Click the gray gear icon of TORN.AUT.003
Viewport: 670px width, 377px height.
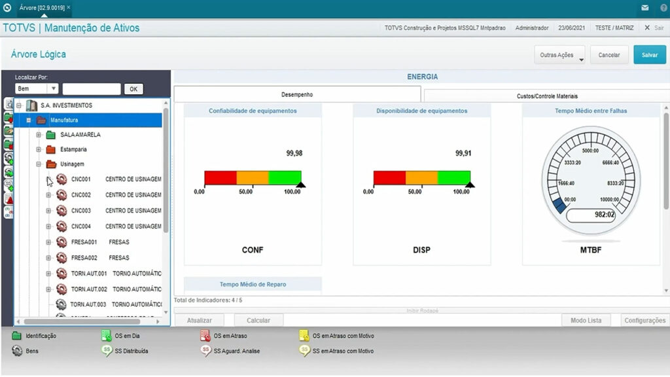point(61,304)
